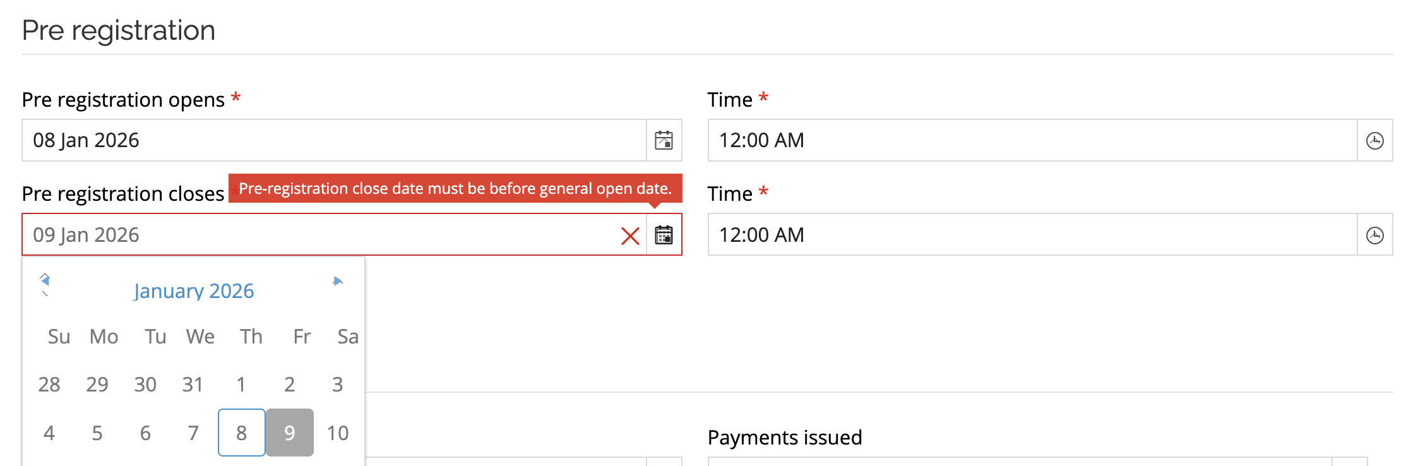Pick January 5 in the calendar
The width and height of the screenshot is (1418, 466).
pos(97,433)
